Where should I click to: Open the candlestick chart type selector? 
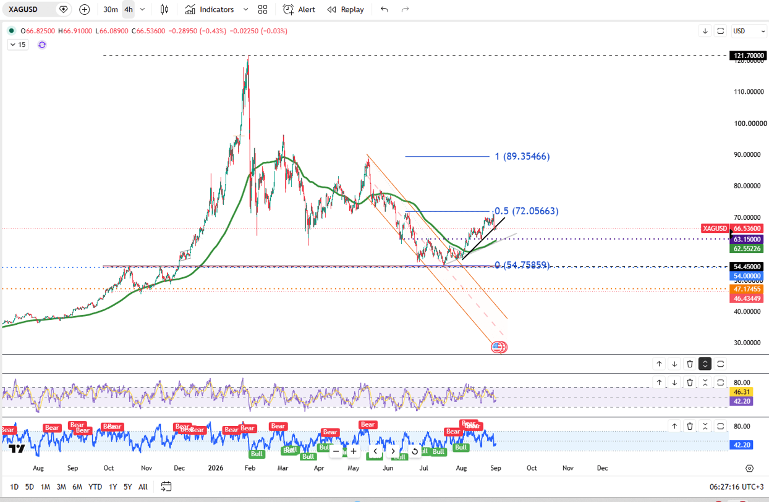pyautogui.click(x=164, y=9)
